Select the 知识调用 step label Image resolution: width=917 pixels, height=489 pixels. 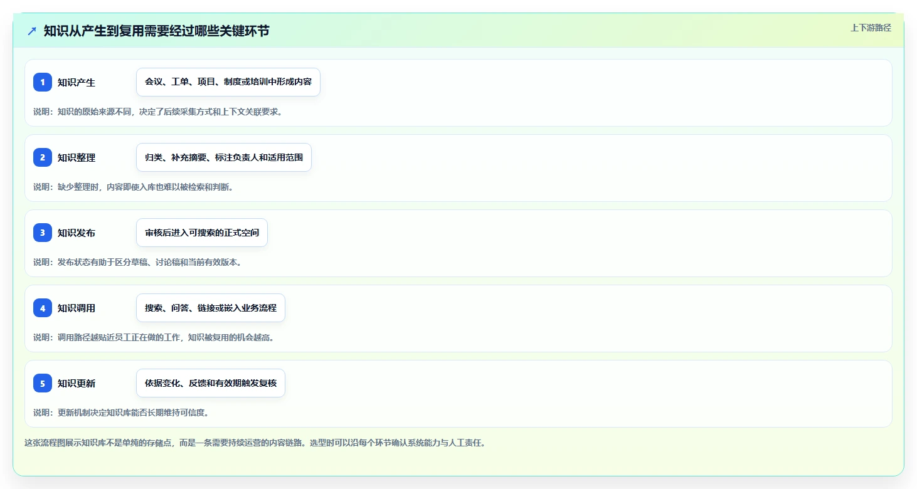[x=77, y=308]
